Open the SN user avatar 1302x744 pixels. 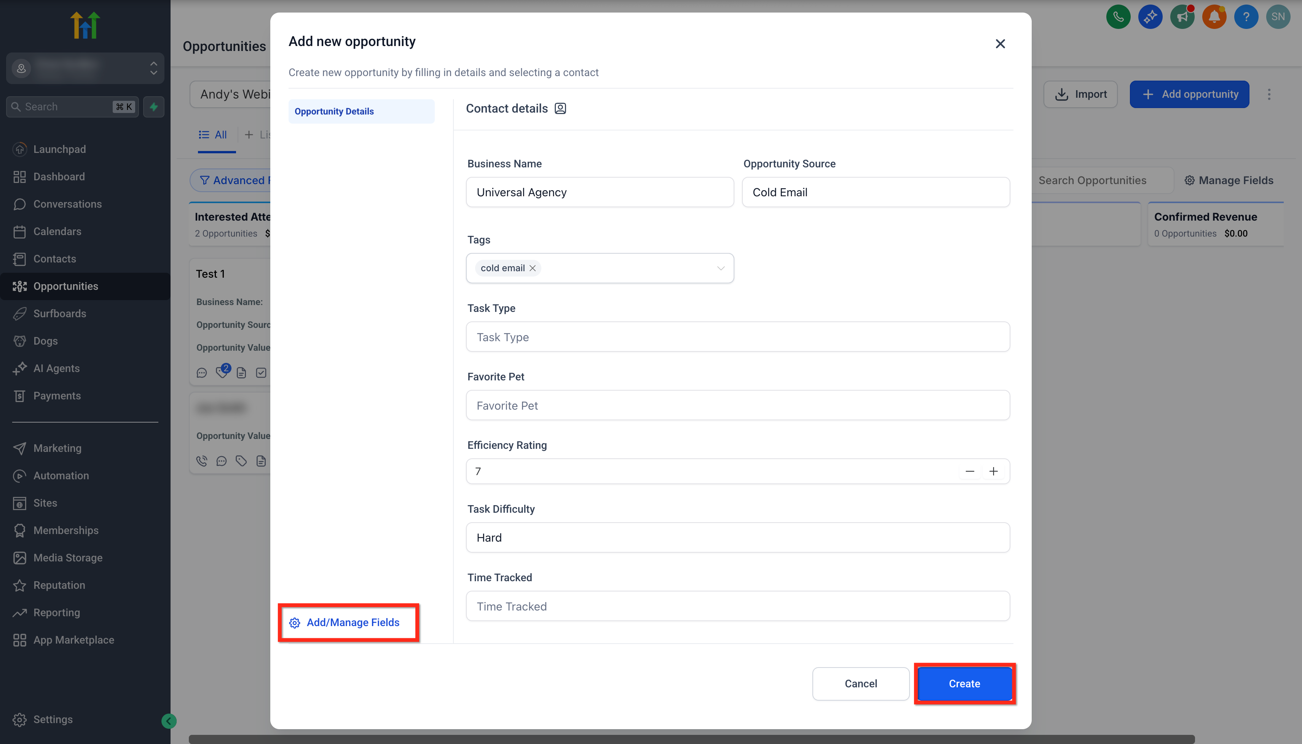coord(1278,17)
